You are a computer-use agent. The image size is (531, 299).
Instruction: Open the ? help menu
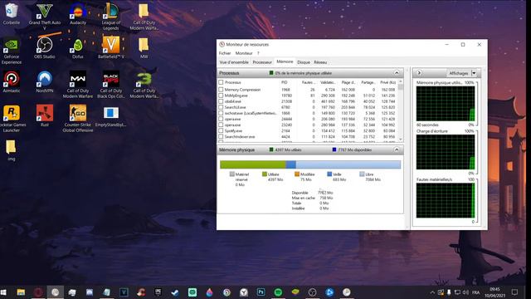coord(258,53)
